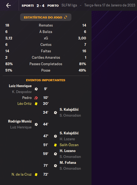Click the goal ball icon at 9'
Screen dimensions: 137x185
(36, 89)
